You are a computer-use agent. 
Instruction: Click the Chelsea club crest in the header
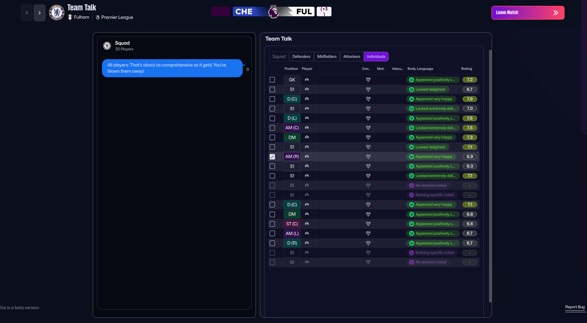point(57,13)
